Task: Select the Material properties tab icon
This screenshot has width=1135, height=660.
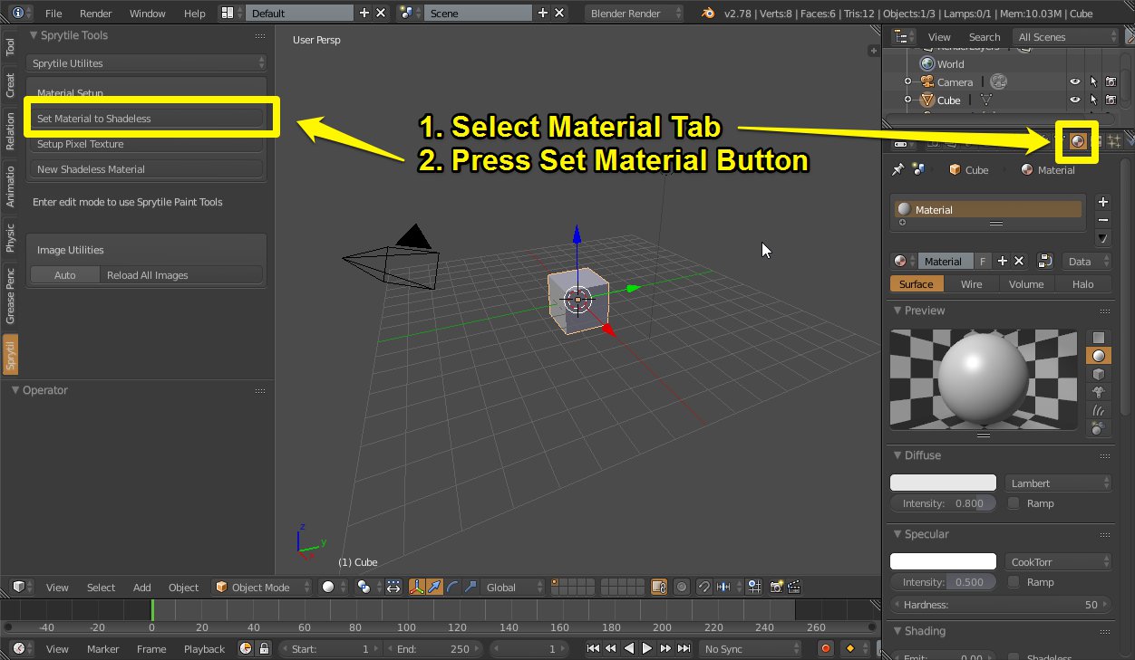Action: 1078,141
